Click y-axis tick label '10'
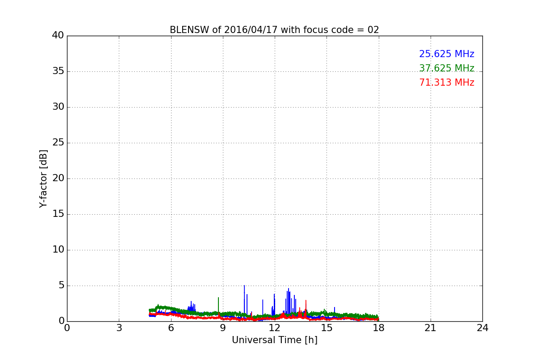 click(x=58, y=249)
